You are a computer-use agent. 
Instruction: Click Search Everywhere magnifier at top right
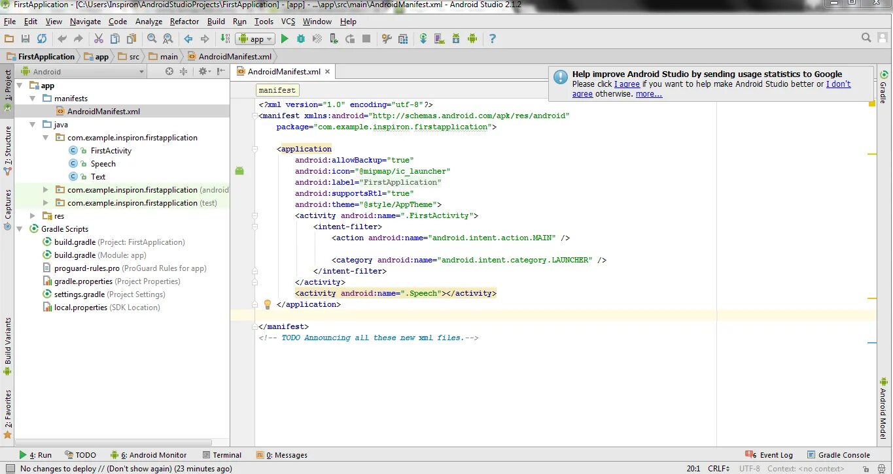pyautogui.click(x=866, y=38)
